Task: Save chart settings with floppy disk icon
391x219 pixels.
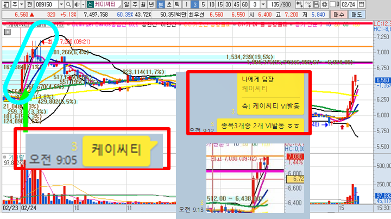Action: click(x=316, y=4)
